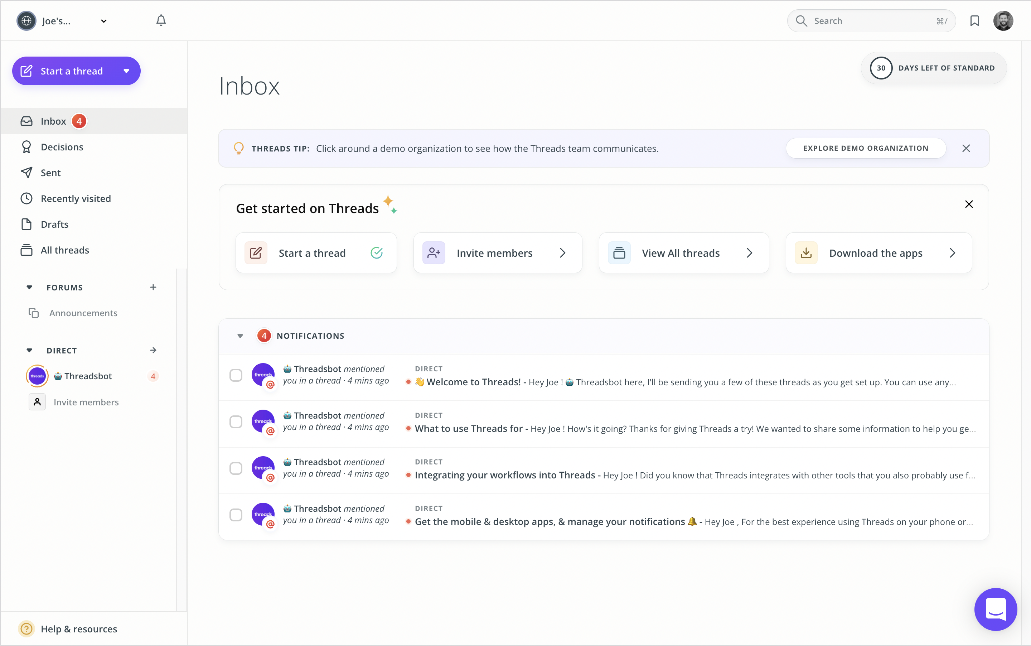Viewport: 1031px width, 646px height.
Task: Open the bookmark icon in header
Action: click(974, 21)
